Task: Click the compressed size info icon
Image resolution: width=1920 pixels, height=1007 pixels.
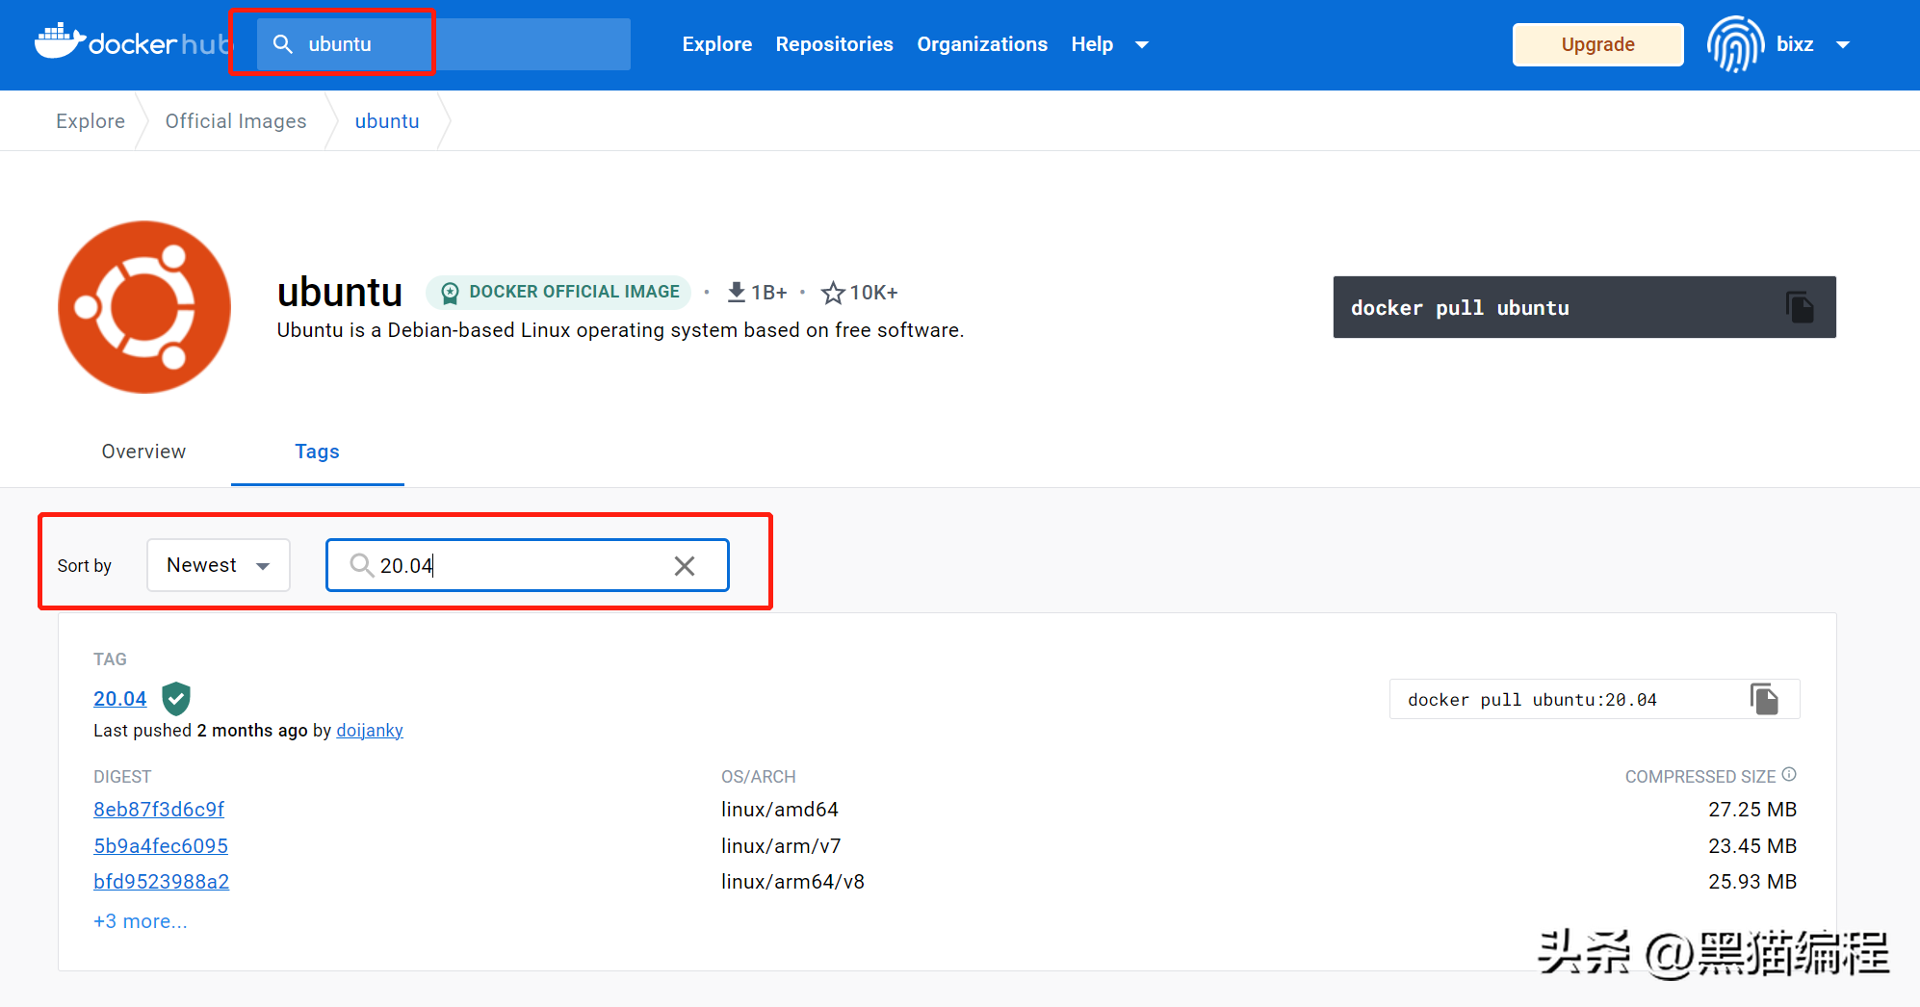Action: pos(1789,774)
